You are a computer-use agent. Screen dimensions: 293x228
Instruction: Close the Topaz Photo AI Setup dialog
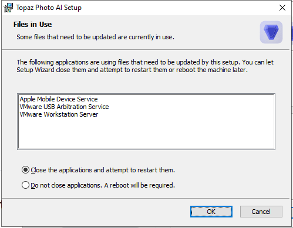tap(282, 8)
